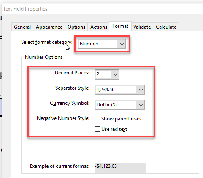Expand the Decimal Places dropdown
The width and height of the screenshot is (203, 178).
(107, 74)
